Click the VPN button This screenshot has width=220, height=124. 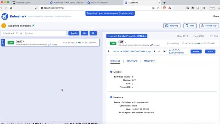(212, 8)
